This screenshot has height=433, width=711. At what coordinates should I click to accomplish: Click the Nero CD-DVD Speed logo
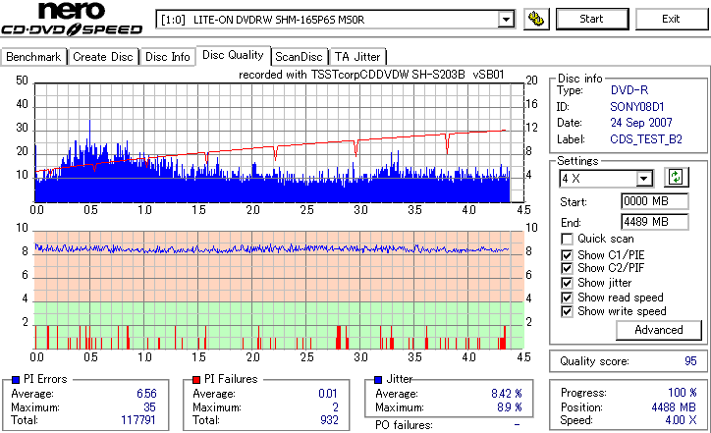tap(72, 19)
